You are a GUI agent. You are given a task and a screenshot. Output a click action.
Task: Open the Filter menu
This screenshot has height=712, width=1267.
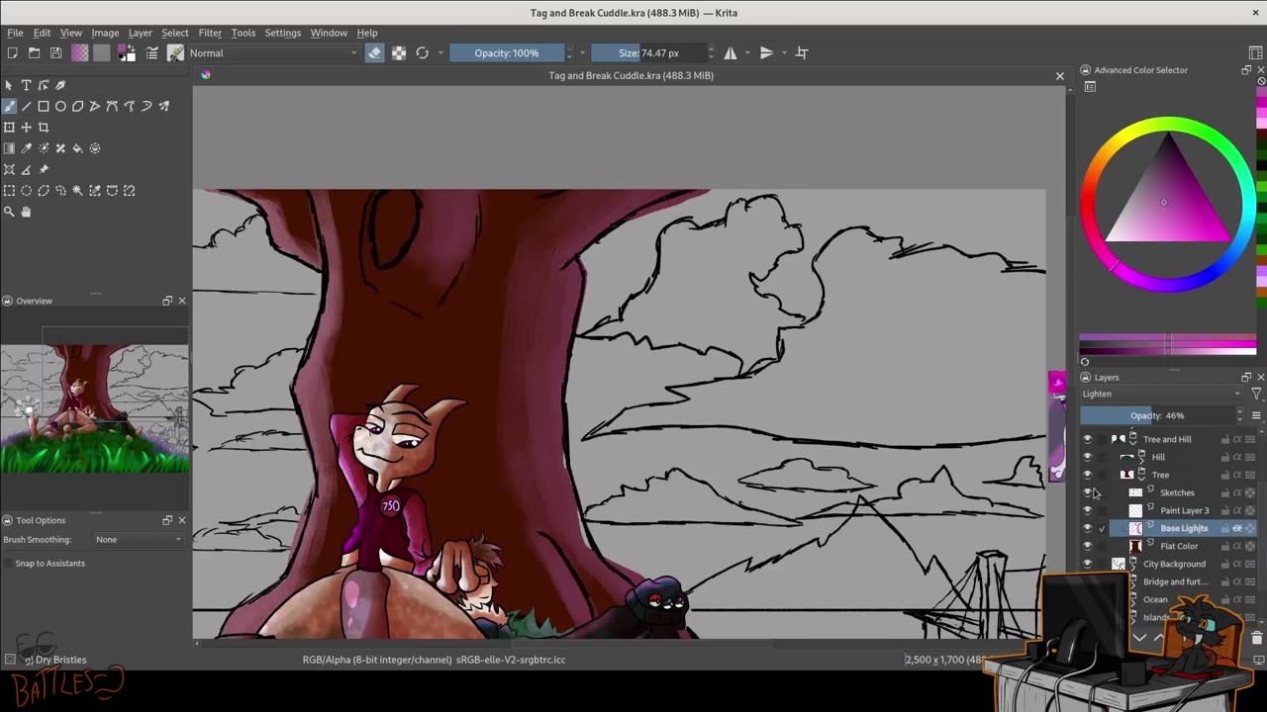tap(210, 33)
